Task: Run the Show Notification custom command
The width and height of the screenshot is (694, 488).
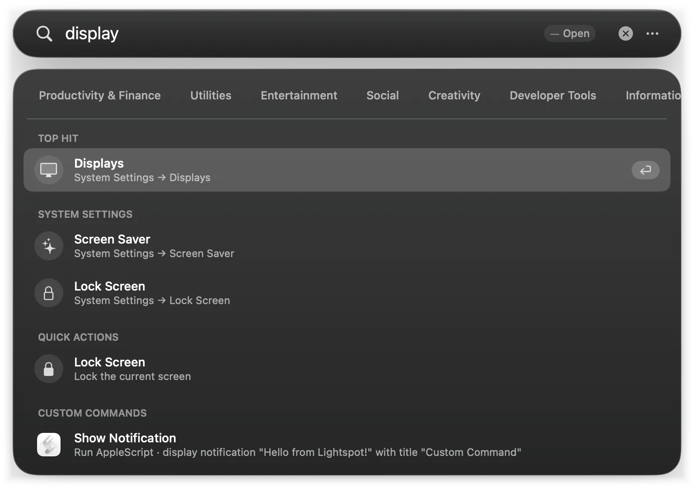Action: point(347,445)
